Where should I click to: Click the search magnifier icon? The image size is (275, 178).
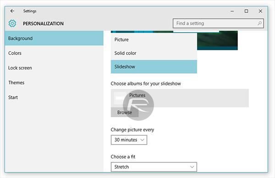click(x=259, y=23)
